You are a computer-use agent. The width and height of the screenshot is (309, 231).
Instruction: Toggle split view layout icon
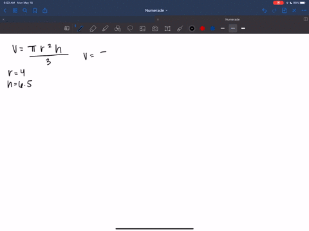point(306,19)
